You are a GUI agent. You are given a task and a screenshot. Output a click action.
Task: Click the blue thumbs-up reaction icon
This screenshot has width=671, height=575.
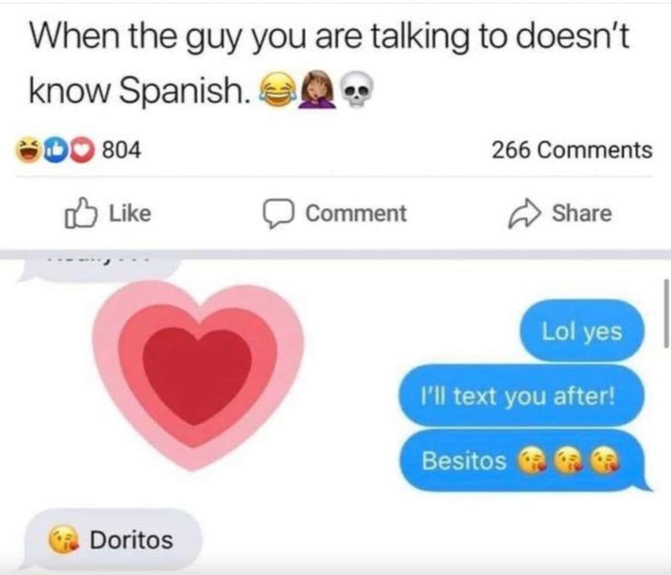55,150
